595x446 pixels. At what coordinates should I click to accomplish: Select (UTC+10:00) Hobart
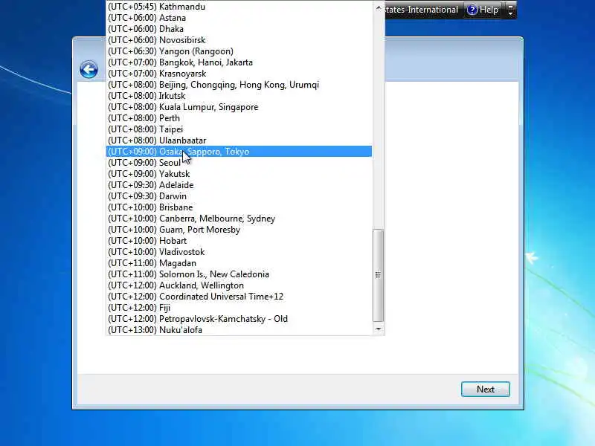(x=239, y=241)
